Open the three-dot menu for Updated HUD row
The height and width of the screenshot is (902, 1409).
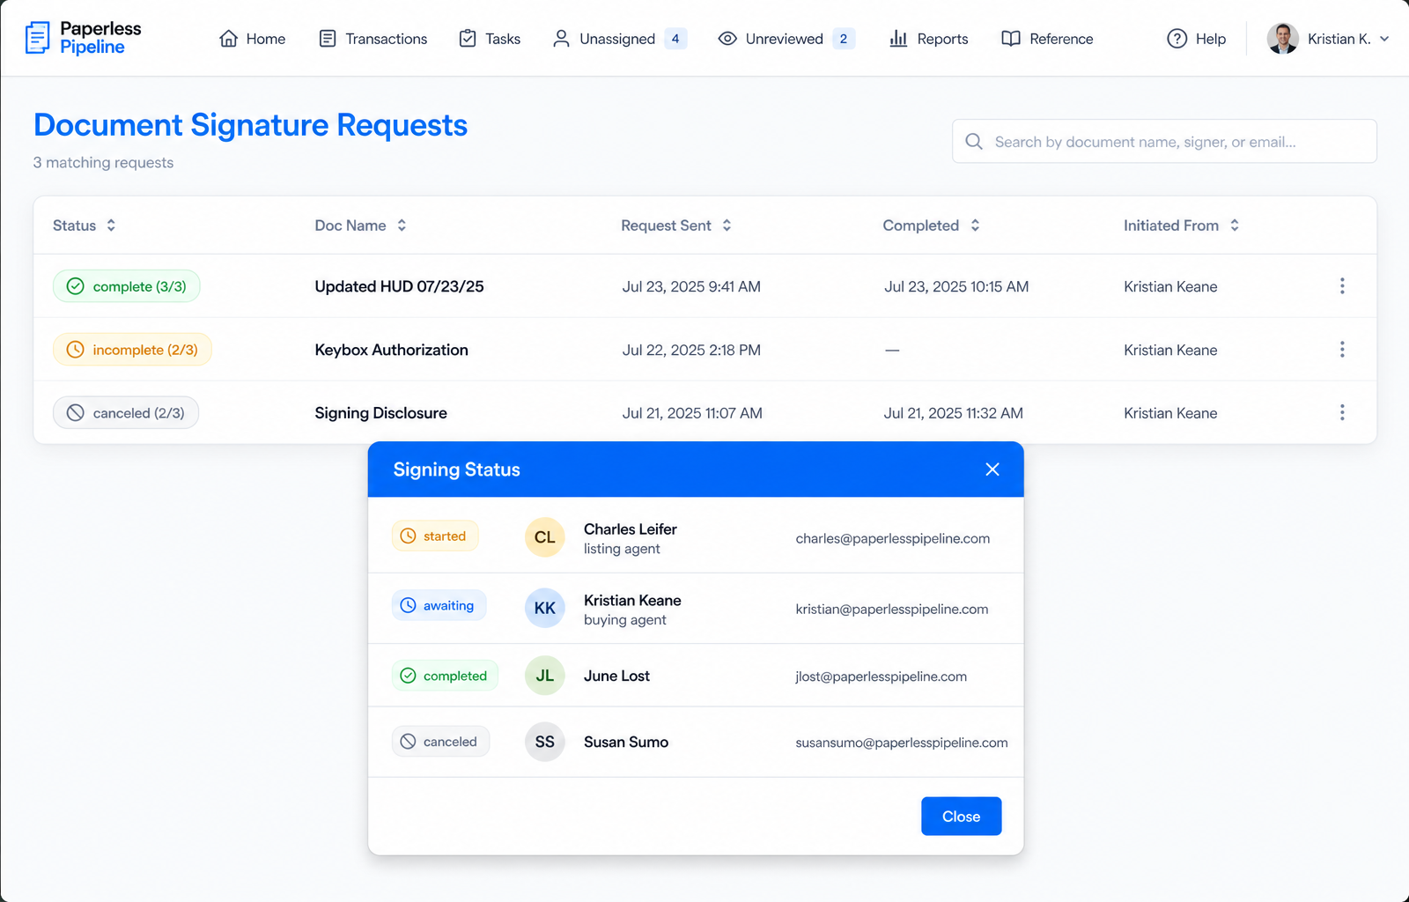pos(1342,286)
